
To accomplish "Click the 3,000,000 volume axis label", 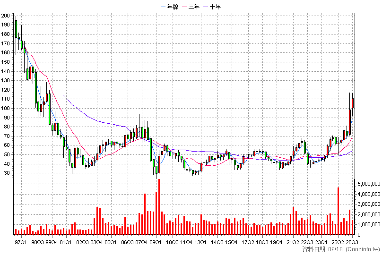I will coord(369,204).
